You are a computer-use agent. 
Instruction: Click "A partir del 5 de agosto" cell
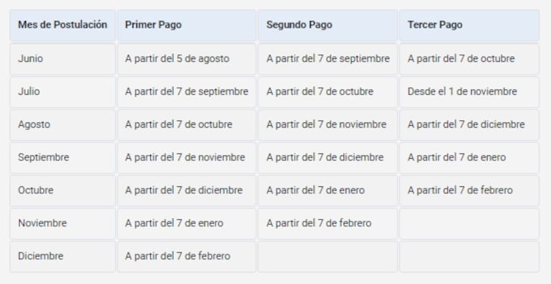(177, 58)
